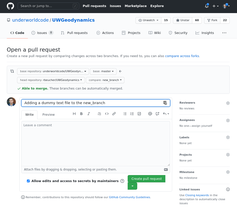237x209 pixels.
Task: Mention a user with the @ icon
Action: (150, 113)
